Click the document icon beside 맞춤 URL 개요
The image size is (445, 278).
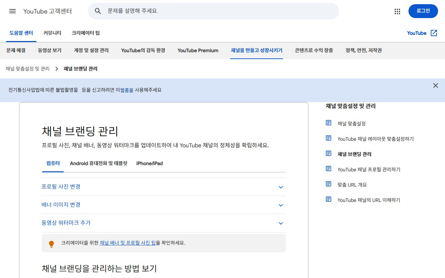pos(329,184)
